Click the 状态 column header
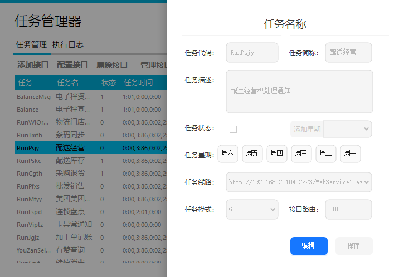The width and height of the screenshot is (404, 277). pyautogui.click(x=109, y=82)
